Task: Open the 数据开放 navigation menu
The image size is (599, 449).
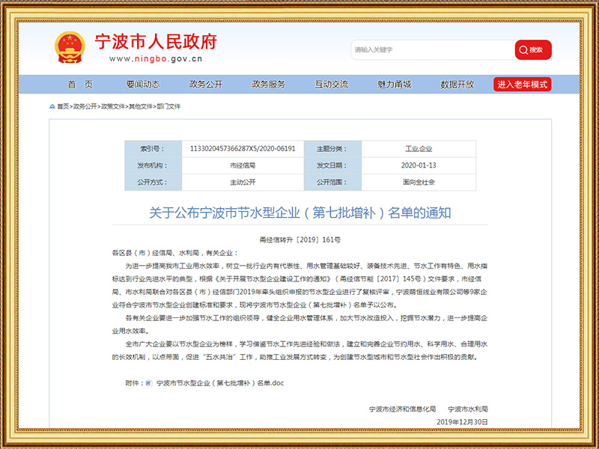Action: 457,85
